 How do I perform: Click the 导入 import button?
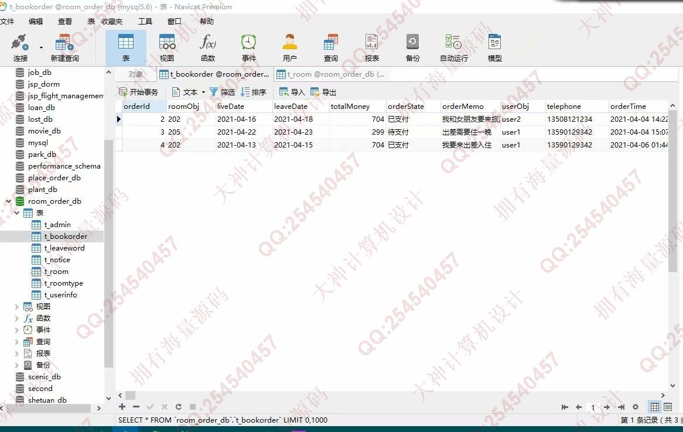tap(292, 92)
